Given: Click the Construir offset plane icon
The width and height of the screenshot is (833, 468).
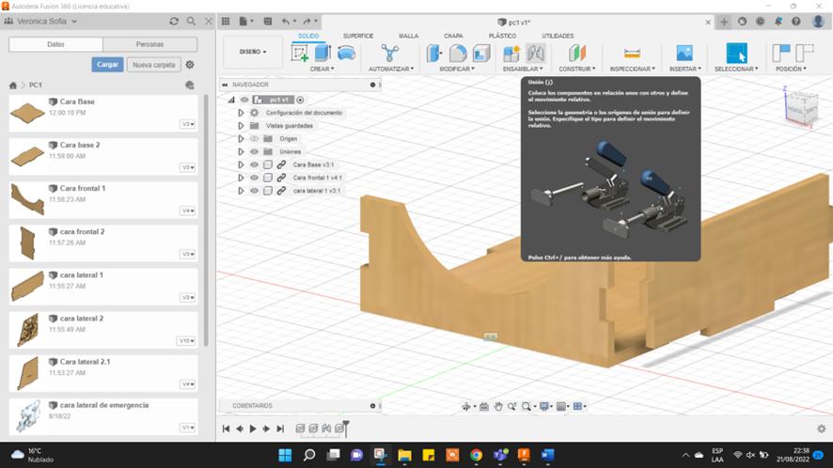Looking at the screenshot, I should (x=577, y=54).
